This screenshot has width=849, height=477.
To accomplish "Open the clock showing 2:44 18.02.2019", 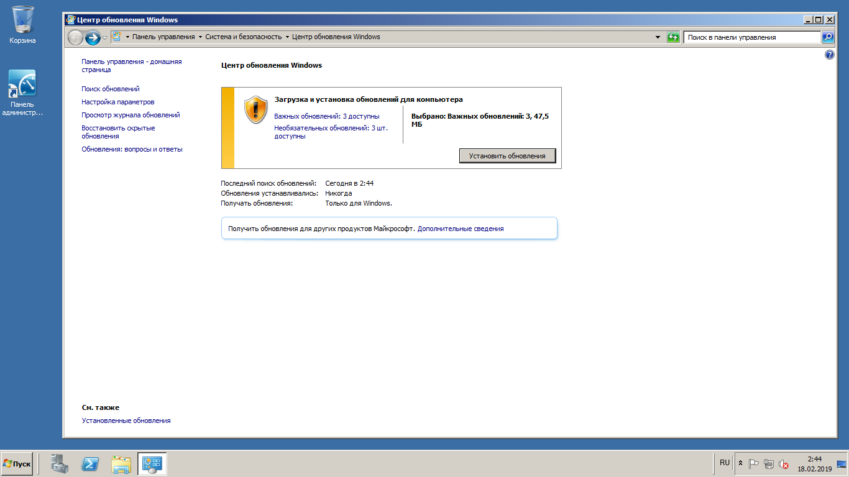I will tap(815, 464).
